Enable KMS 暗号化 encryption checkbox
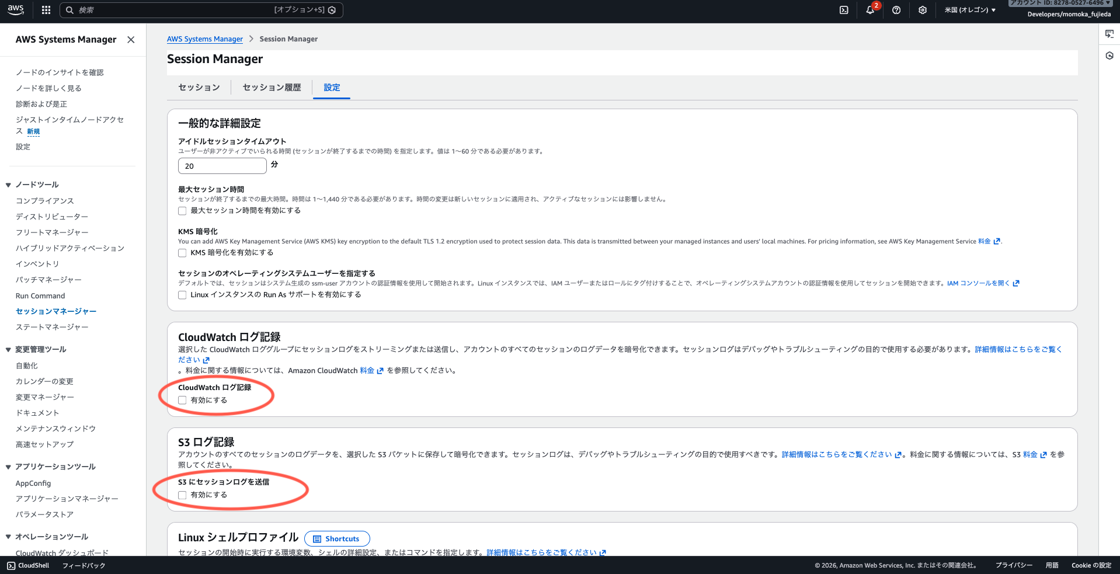Image resolution: width=1120 pixels, height=574 pixels. [182, 253]
